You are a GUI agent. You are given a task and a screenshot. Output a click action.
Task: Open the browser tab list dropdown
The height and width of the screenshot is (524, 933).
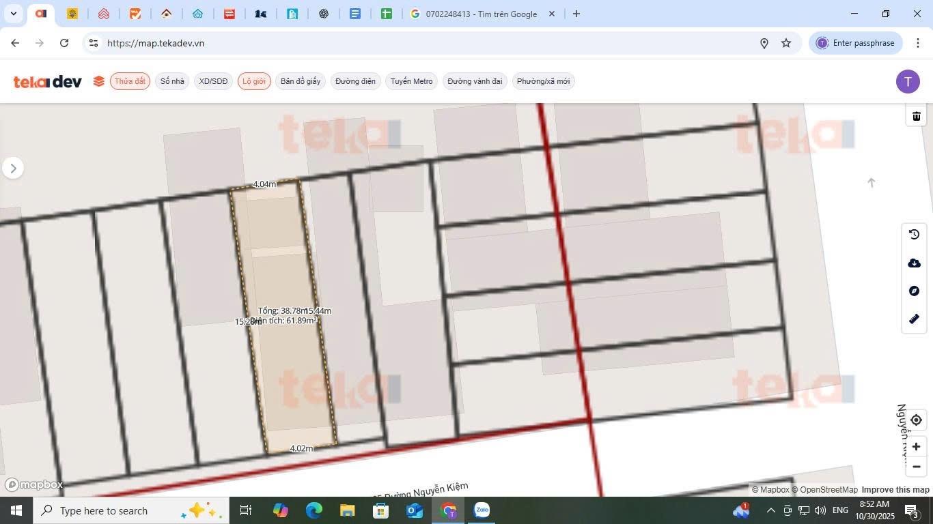tap(13, 14)
